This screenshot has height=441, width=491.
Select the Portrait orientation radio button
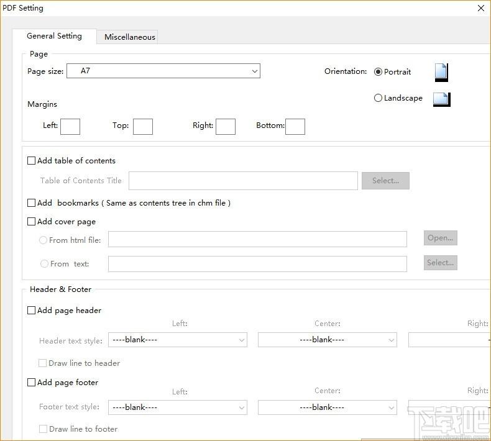[379, 72]
